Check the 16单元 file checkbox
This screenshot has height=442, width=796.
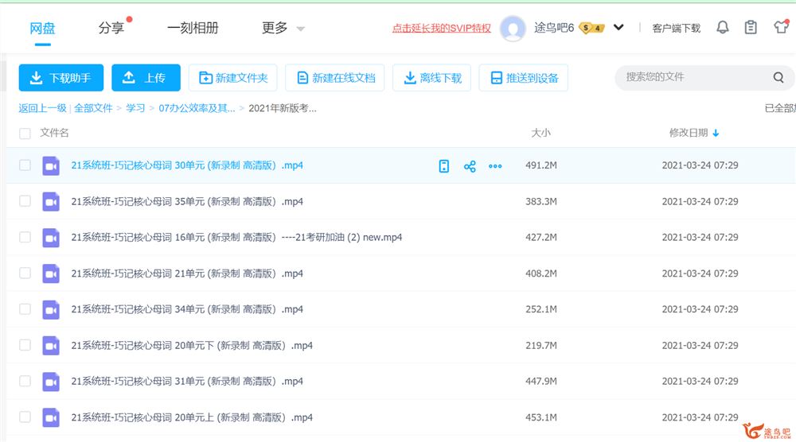[25, 237]
